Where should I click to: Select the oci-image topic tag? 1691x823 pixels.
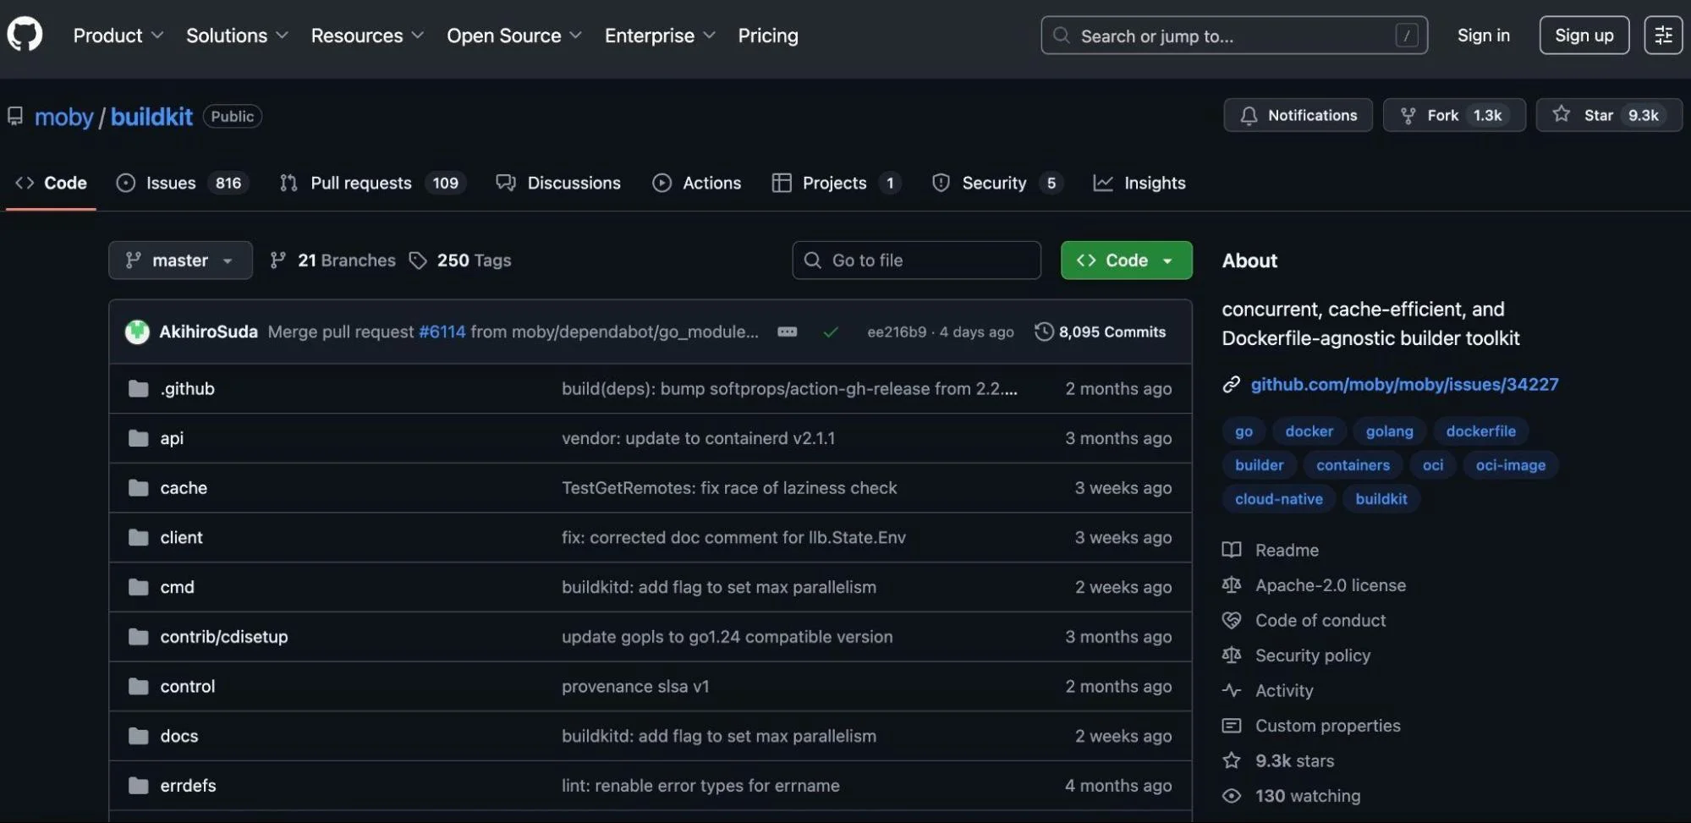(x=1510, y=465)
